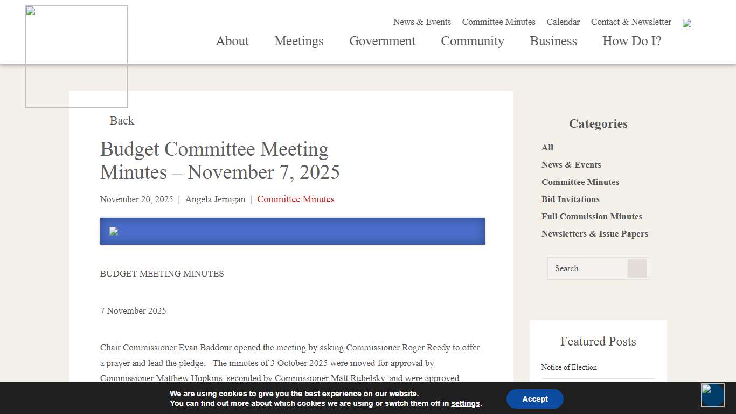Open the Notice of Election featured post
736x414 pixels.
click(569, 367)
